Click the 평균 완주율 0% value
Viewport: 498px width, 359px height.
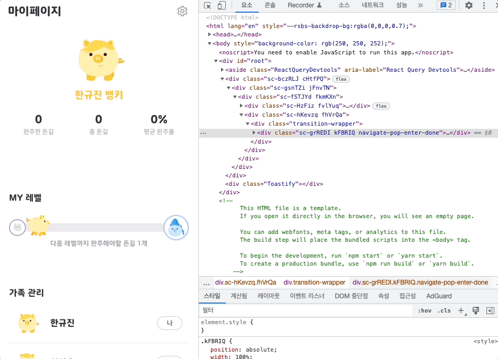(x=159, y=119)
